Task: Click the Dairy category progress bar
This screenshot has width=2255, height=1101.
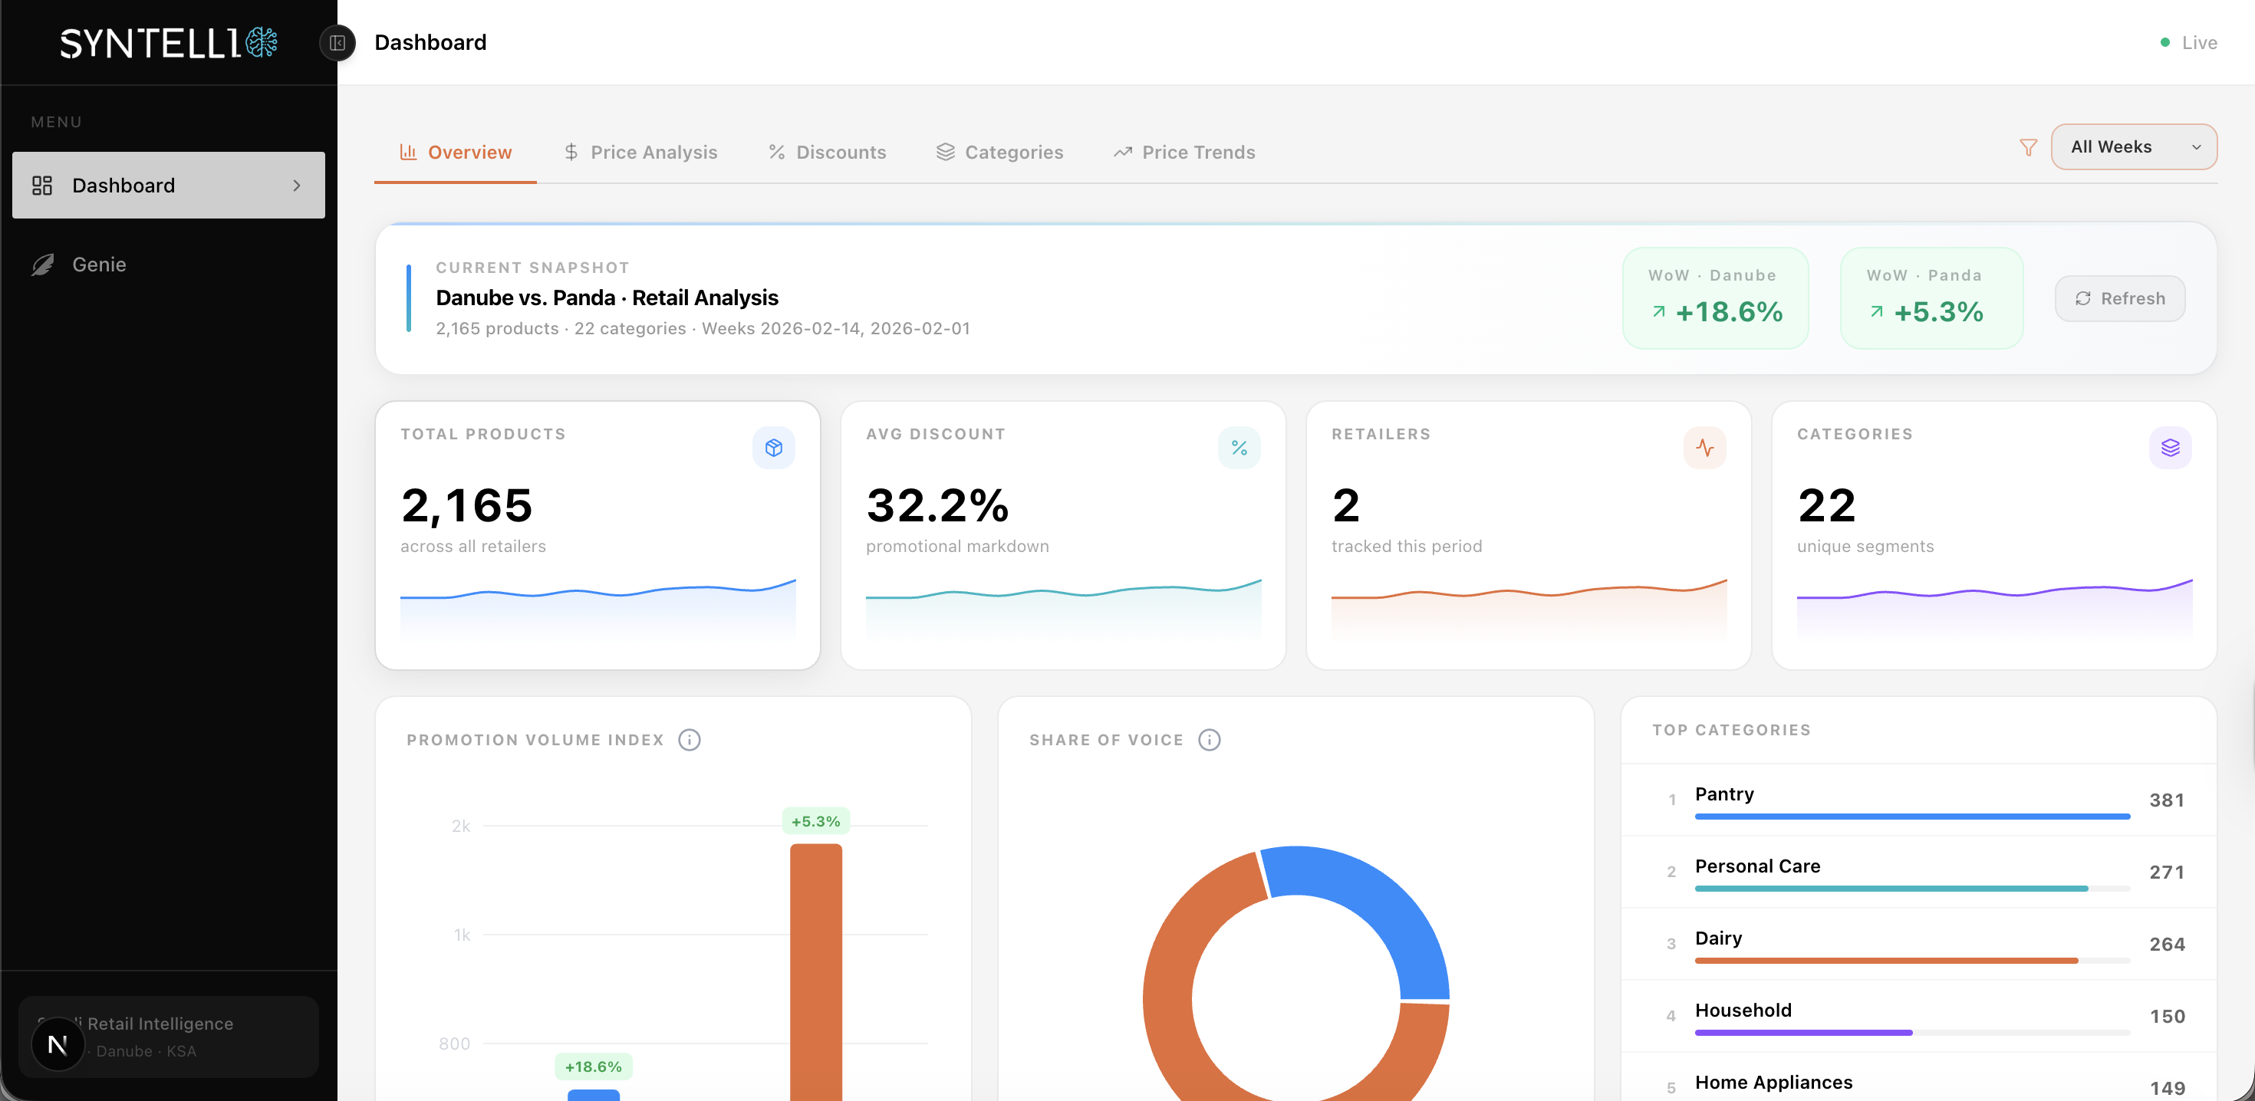Action: [1912, 960]
